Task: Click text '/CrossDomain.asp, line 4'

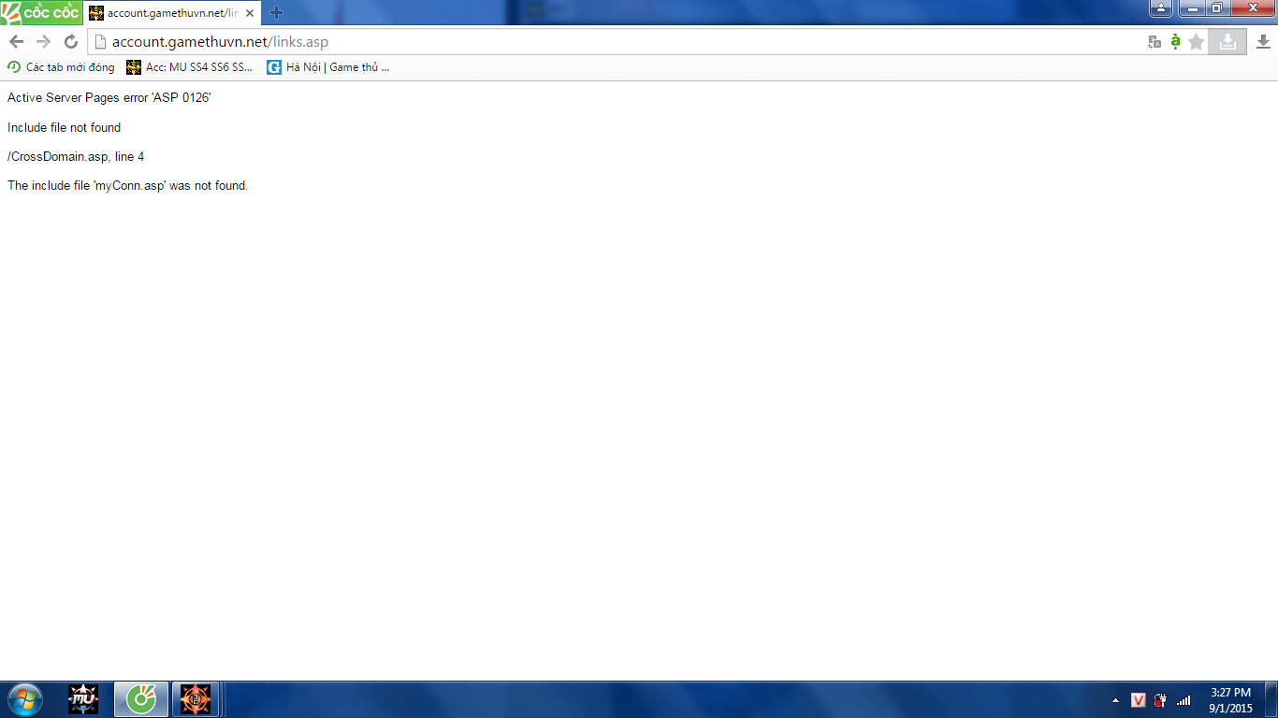Action: tap(76, 156)
